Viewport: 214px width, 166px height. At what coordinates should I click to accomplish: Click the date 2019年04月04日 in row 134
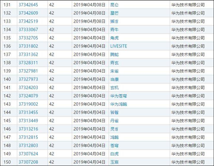tap(89, 30)
